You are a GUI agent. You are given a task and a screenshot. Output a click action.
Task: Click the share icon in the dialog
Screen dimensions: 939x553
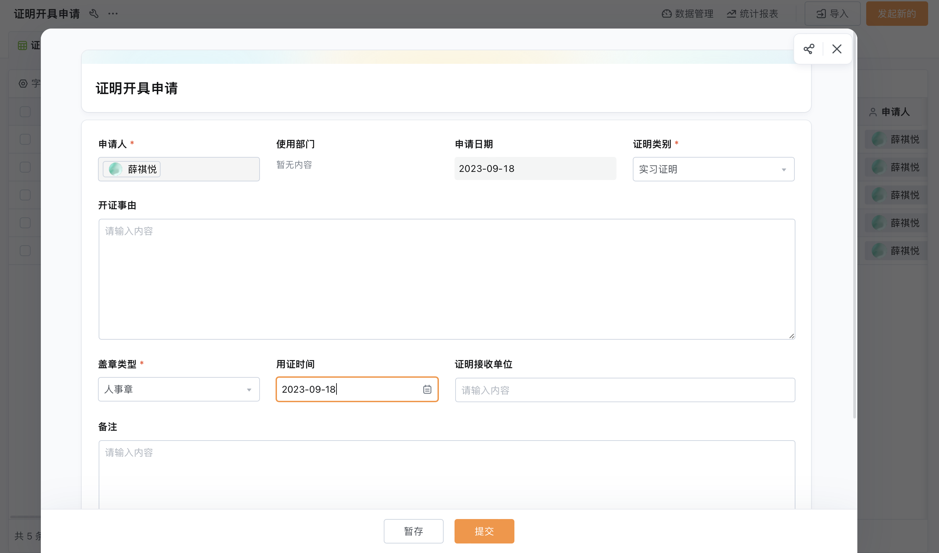tap(808, 49)
